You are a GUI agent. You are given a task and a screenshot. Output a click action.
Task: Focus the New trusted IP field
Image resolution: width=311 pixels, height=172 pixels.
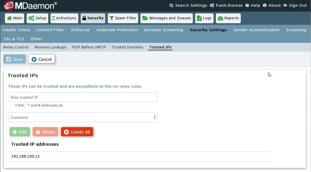(x=83, y=97)
